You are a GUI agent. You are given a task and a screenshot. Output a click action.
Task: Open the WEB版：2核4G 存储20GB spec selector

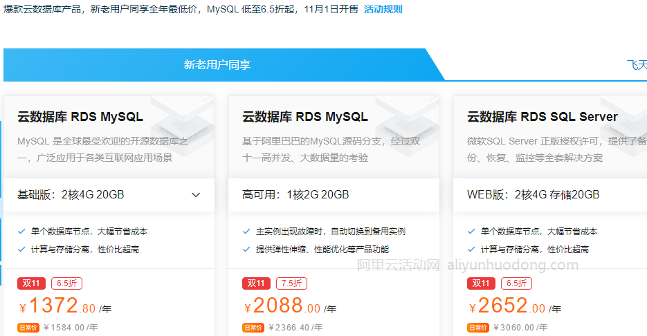click(550, 195)
